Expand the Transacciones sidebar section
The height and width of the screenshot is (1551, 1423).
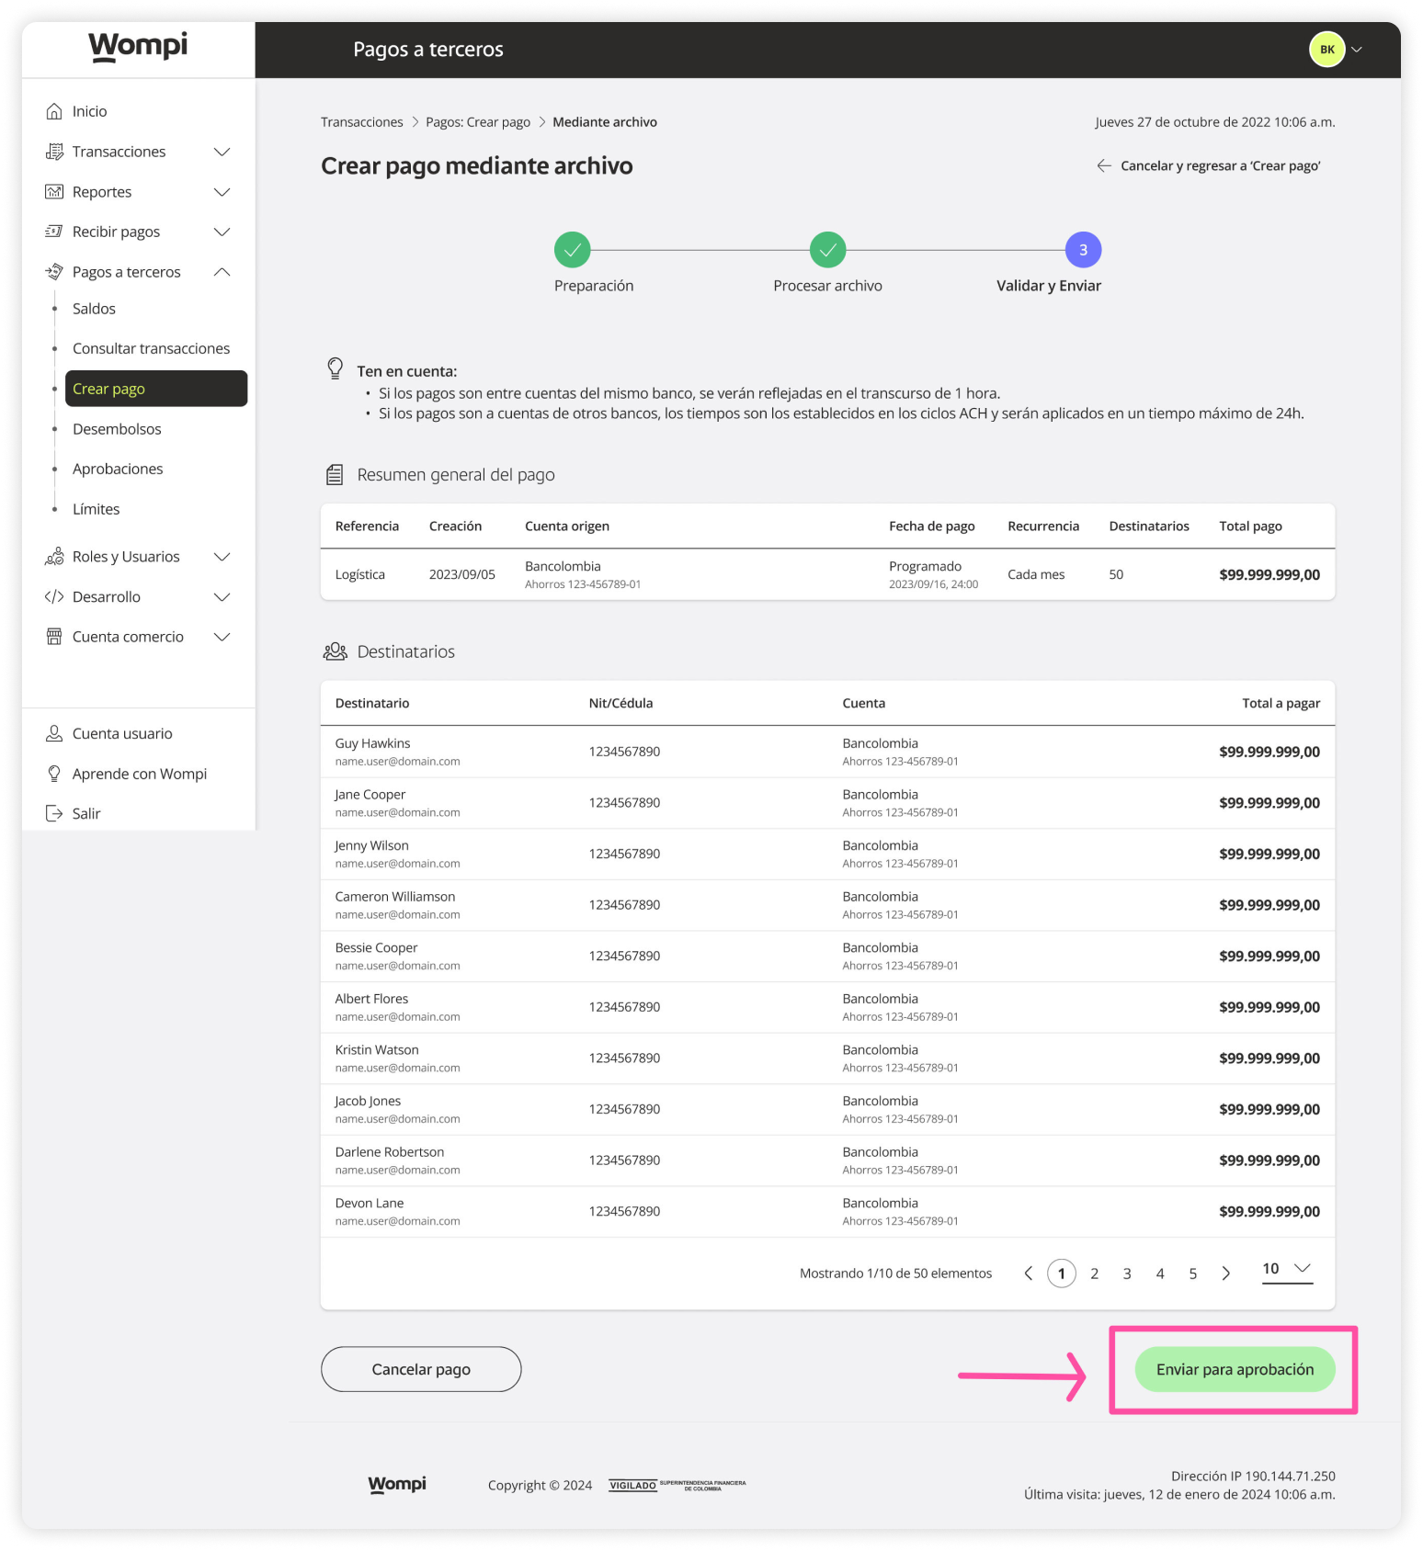222,152
